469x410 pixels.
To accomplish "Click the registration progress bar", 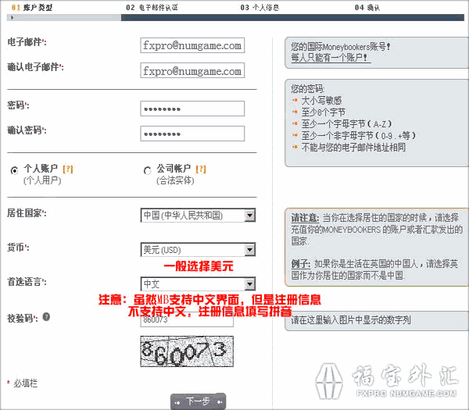I will 235,18.
